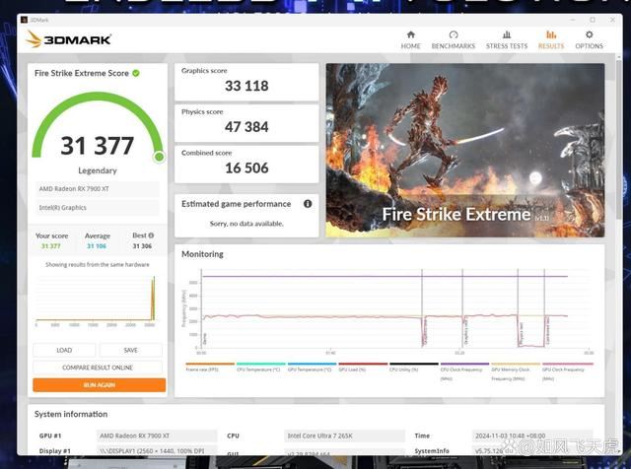The height and width of the screenshot is (469, 631).
Task: Click the Legendary rating label
Action: coord(98,170)
